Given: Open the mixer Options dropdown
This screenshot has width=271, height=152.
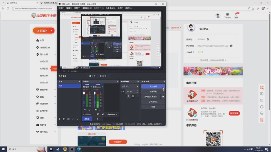Looking at the screenshot, I should pos(112,114).
